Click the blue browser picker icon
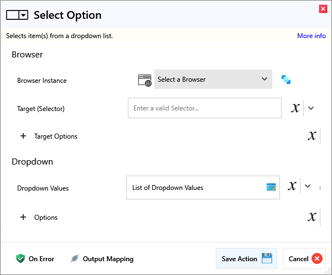This screenshot has height=275, width=332. pyautogui.click(x=286, y=80)
